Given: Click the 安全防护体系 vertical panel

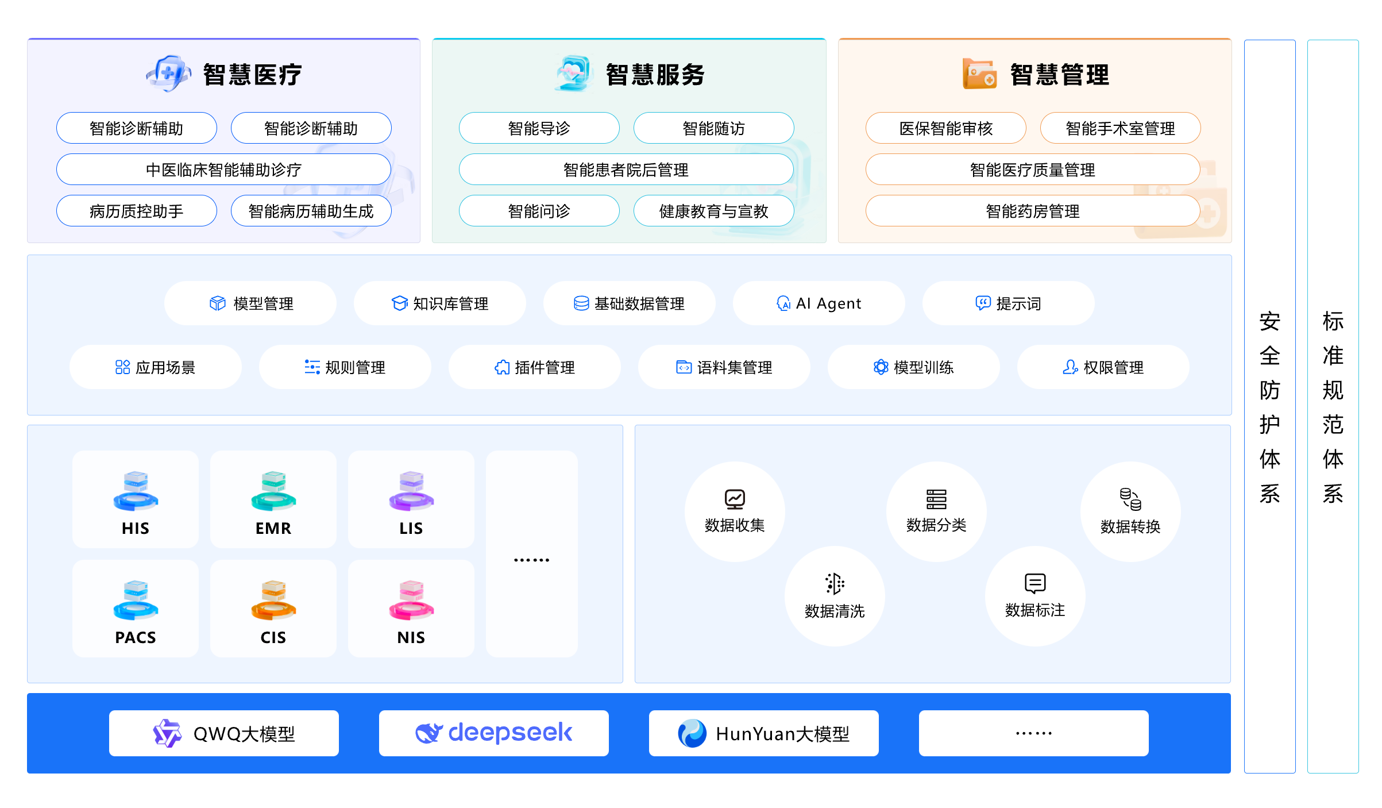Looking at the screenshot, I should tap(1270, 406).
